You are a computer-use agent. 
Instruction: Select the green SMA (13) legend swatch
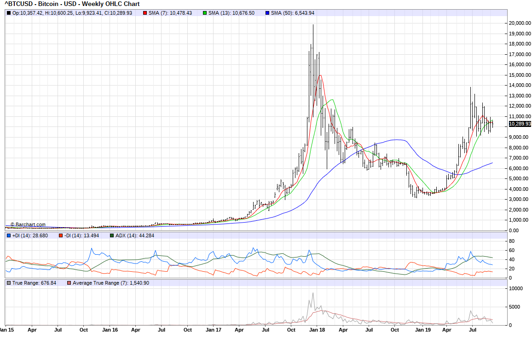coord(205,13)
